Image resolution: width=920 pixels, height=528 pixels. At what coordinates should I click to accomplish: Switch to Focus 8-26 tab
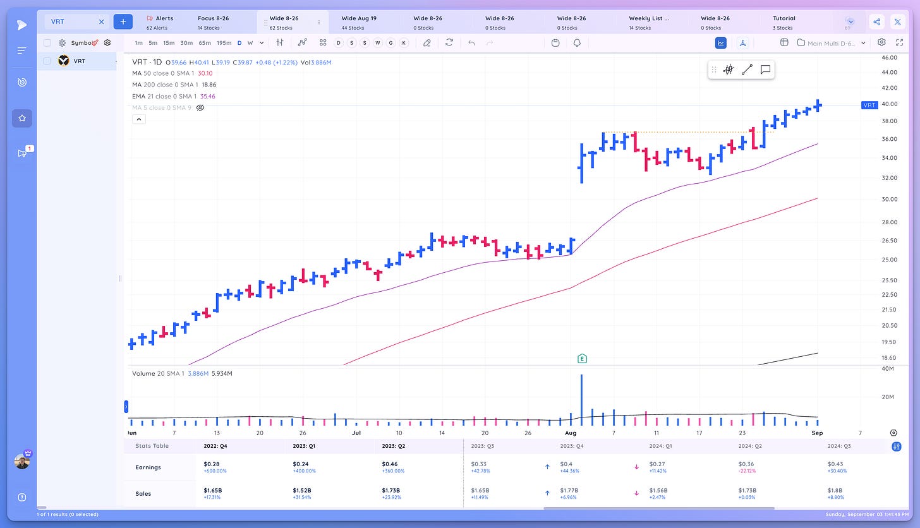tap(215, 23)
